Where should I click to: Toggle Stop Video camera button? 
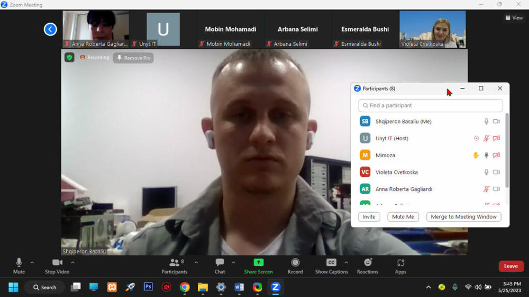(57, 263)
